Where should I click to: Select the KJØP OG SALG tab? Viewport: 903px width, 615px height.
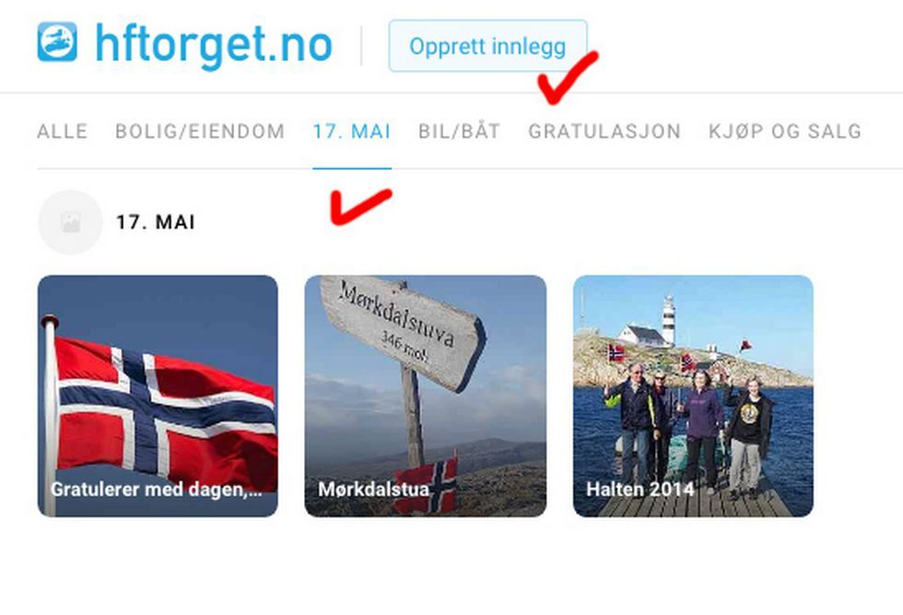pyautogui.click(x=785, y=132)
